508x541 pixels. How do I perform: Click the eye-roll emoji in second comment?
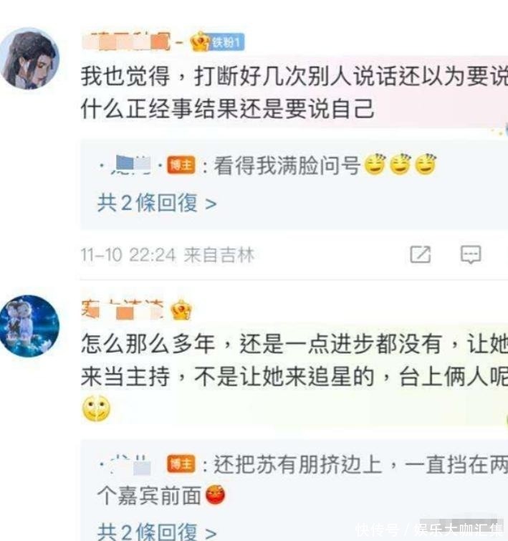96,408
